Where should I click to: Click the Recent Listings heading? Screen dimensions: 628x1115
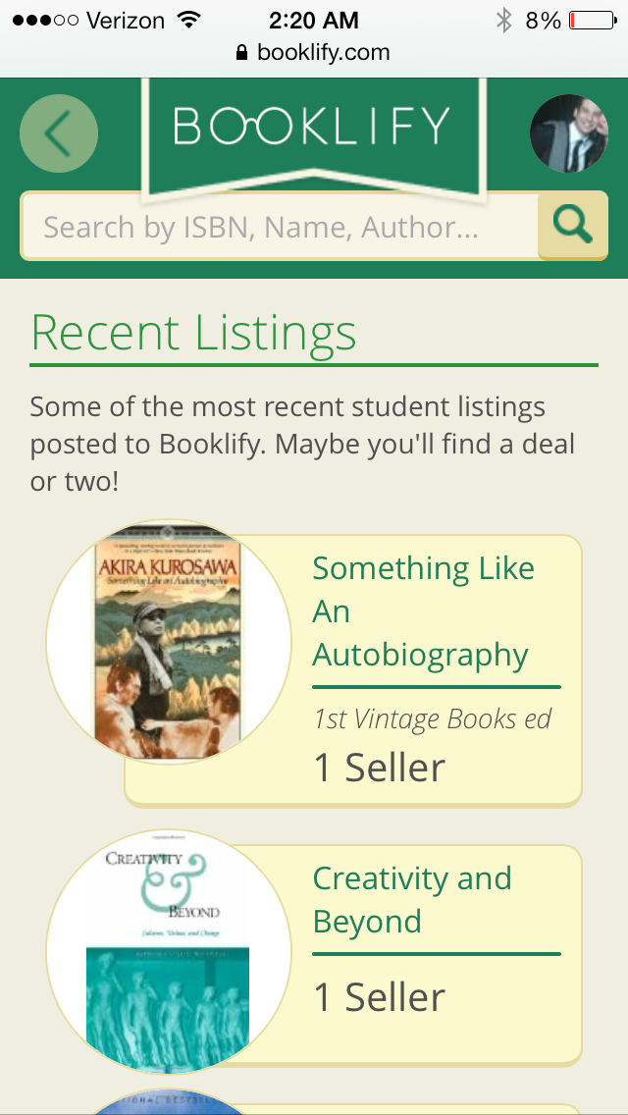(193, 333)
